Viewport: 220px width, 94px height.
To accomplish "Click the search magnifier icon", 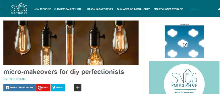I will click(x=219, y=9).
